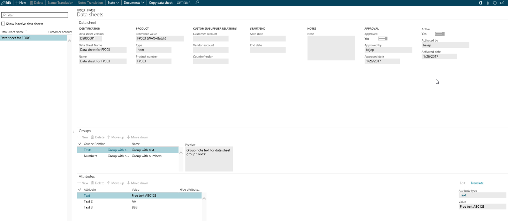Click the Hide attribute column header
This screenshot has width=508, height=221.
pos(190,189)
